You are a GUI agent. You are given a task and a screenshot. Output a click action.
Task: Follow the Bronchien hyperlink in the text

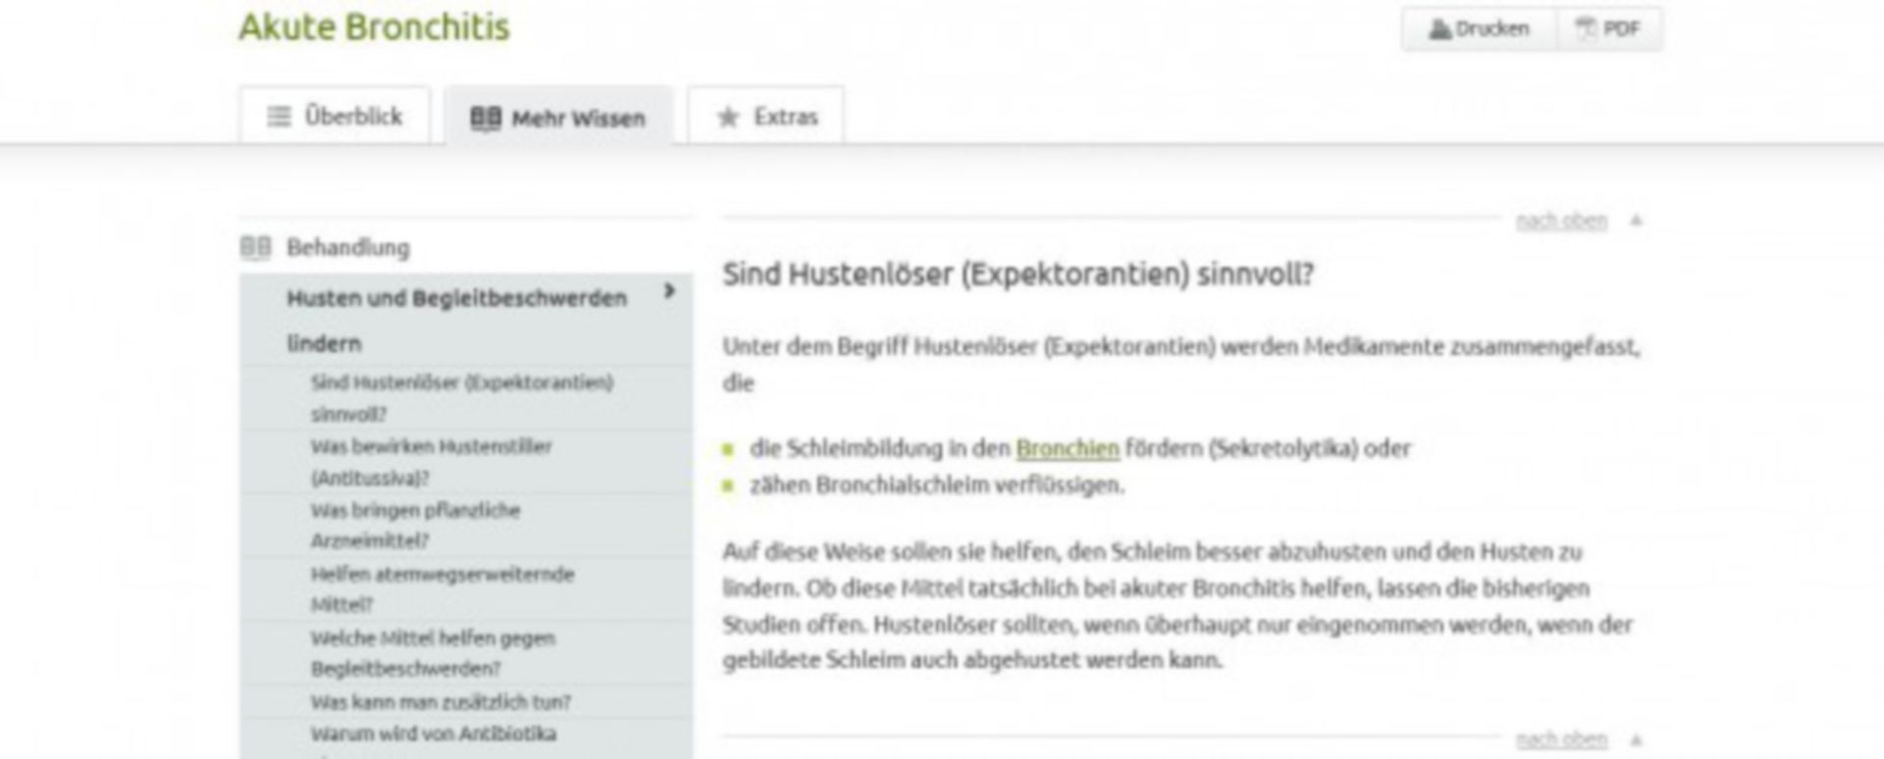pyautogui.click(x=1067, y=448)
